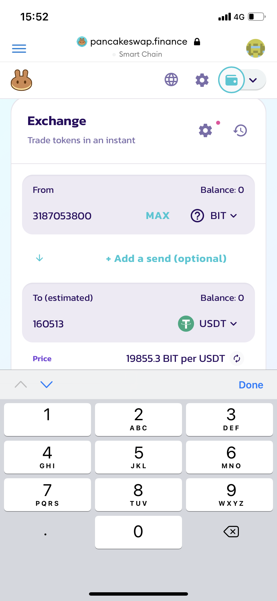Go to next field arrow
277x601 pixels.
47,384
